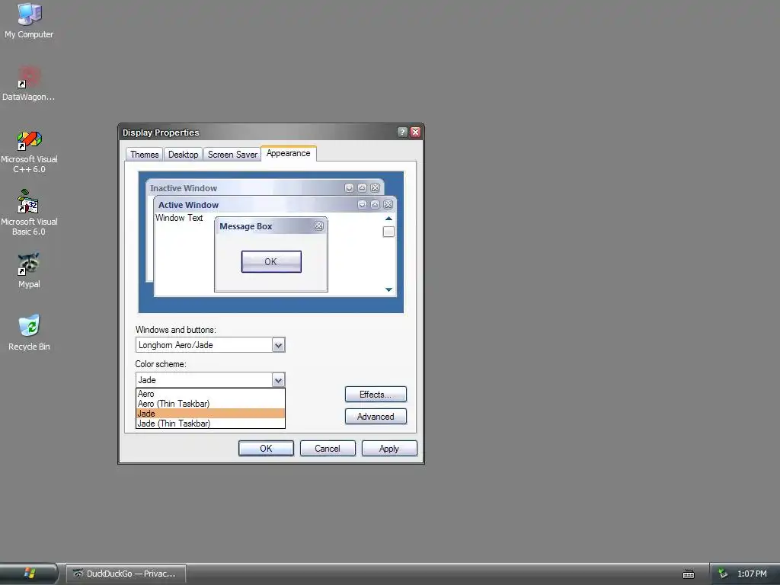Select the Mypal browser desktop icon

tap(29, 270)
